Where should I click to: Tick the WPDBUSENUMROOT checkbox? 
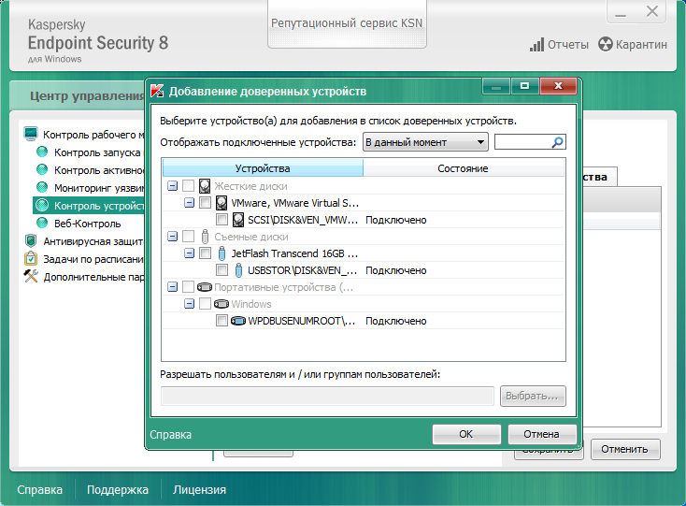(x=222, y=321)
